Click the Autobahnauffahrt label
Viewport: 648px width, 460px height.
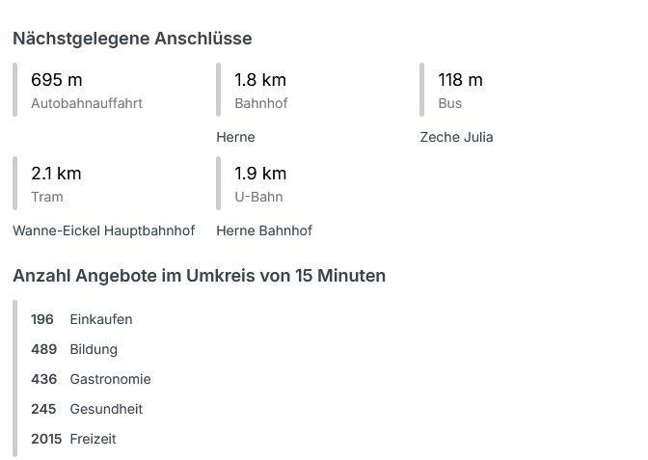87,103
